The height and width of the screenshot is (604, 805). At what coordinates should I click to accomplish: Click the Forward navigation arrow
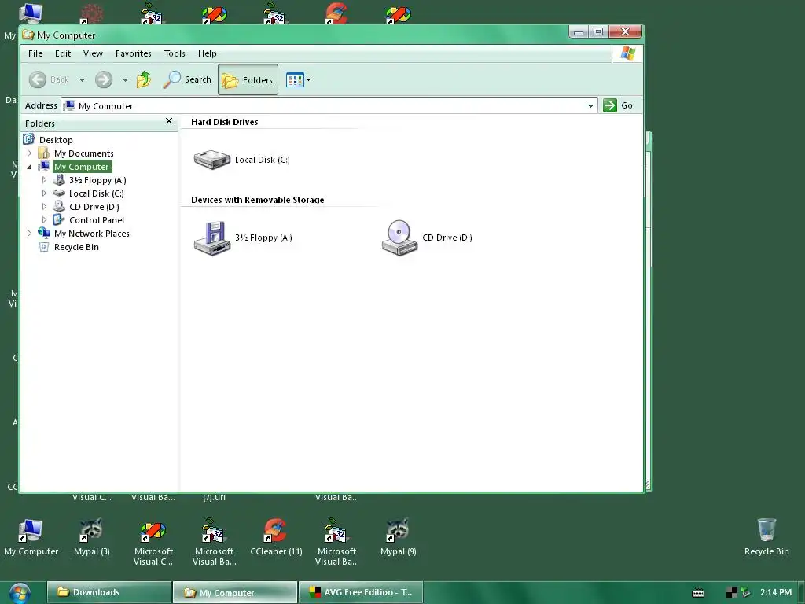pyautogui.click(x=104, y=79)
